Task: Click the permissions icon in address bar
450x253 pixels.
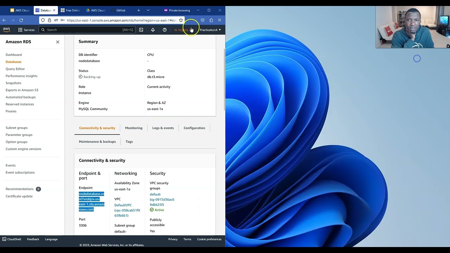Action: (x=56, y=20)
